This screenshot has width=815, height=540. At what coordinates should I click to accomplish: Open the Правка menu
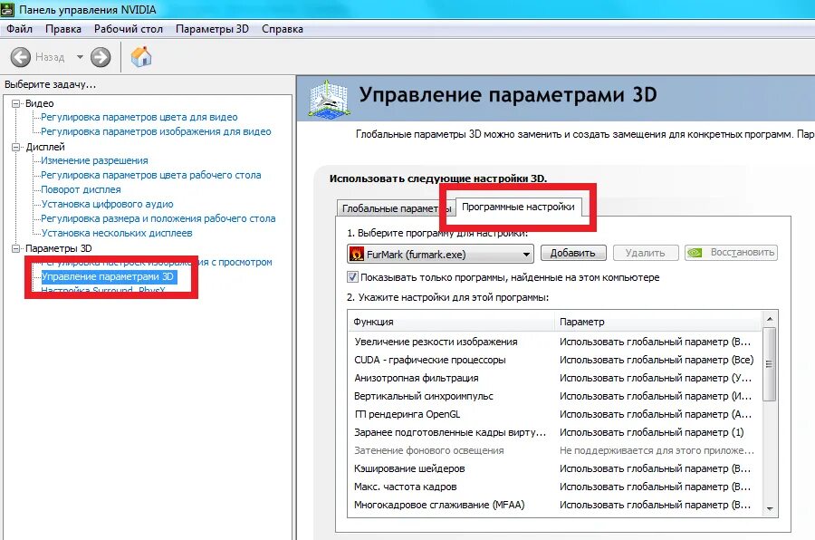[x=62, y=29]
